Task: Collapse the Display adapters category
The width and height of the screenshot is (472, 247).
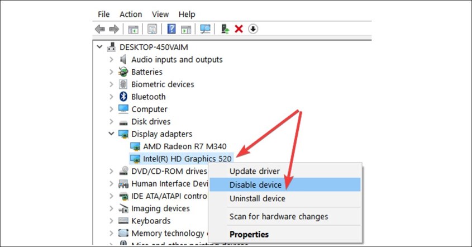Action: pos(111,134)
